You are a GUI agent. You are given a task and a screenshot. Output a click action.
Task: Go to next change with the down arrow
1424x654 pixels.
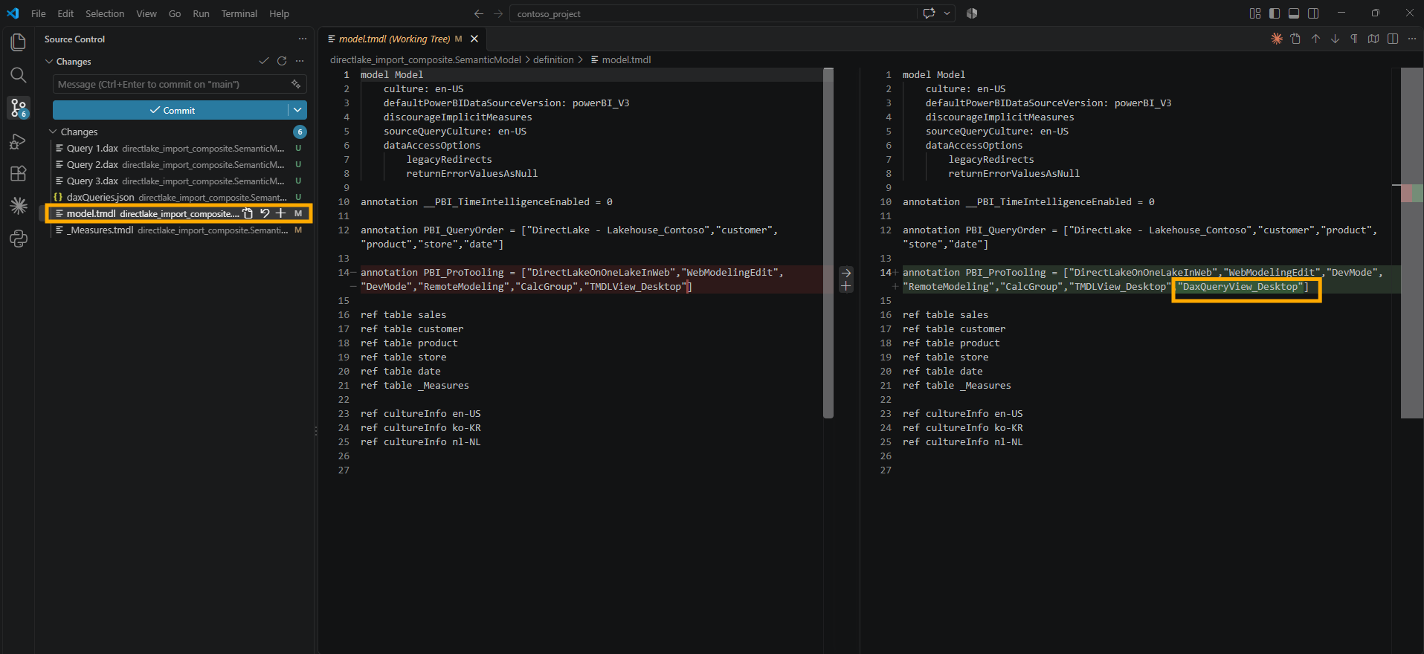point(1335,39)
